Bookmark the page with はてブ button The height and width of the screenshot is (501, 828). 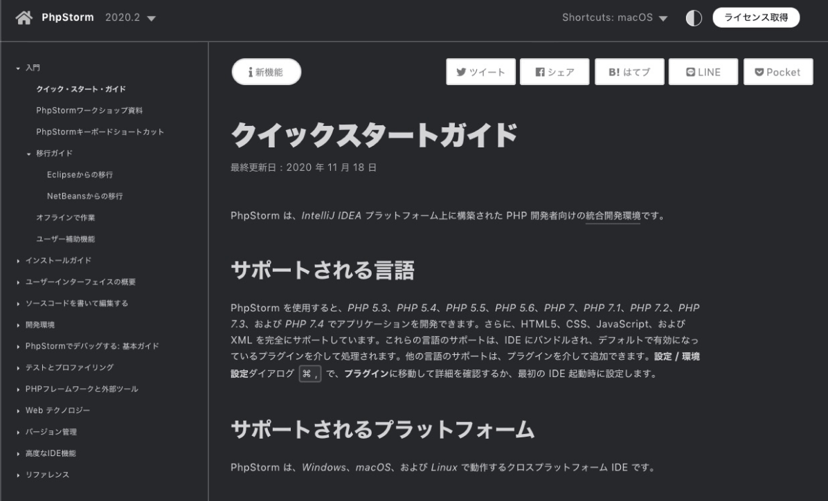(x=629, y=72)
